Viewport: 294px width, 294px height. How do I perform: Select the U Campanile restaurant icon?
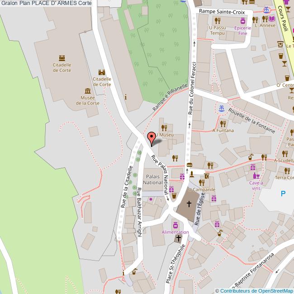pos(202,182)
